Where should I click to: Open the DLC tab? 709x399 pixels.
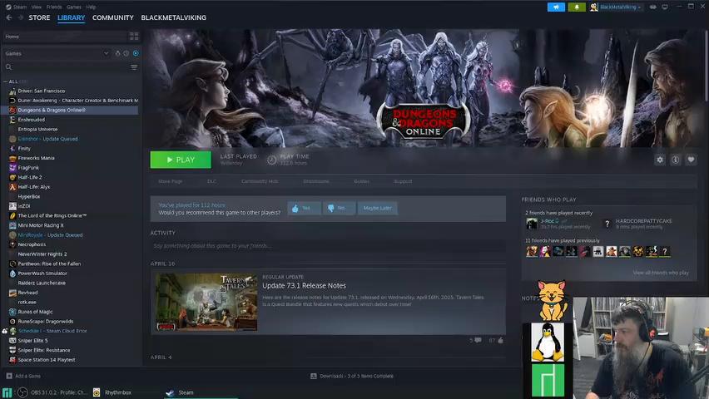click(211, 181)
